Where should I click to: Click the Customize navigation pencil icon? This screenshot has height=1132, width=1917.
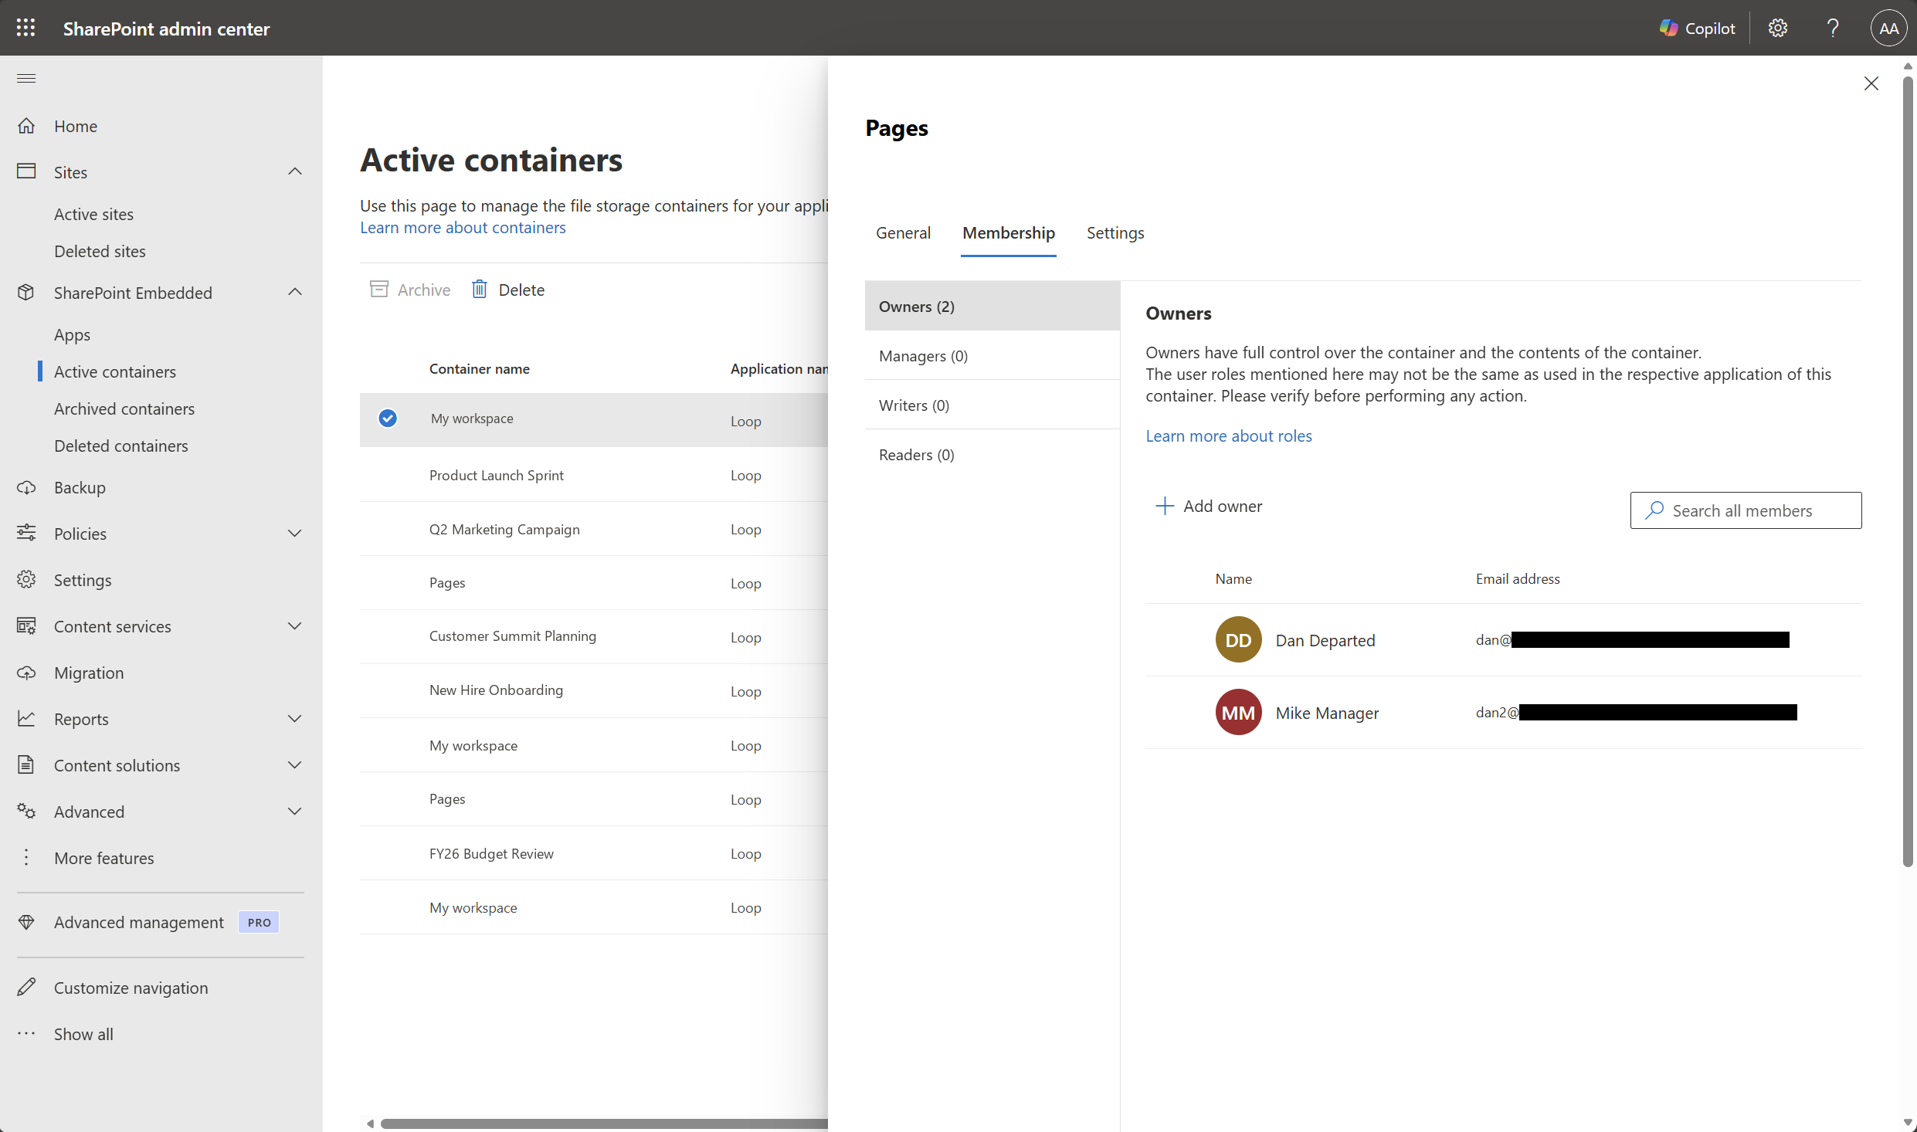(x=26, y=987)
